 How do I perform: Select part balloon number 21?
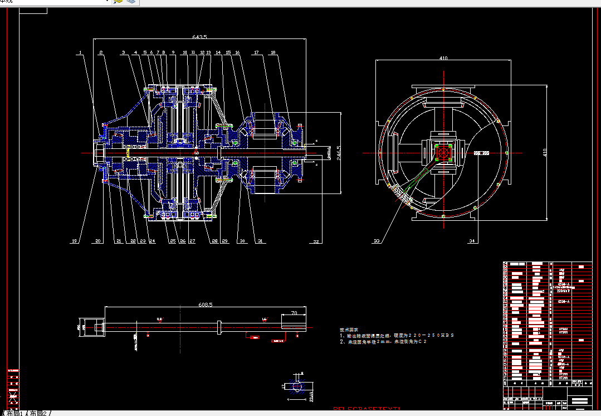pos(119,241)
